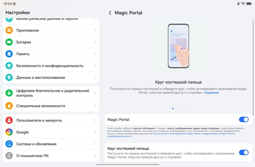The height and width of the screenshot is (167, 255).
Task: Tap the phone knuckle gesture illustration
Action: (x=178, y=46)
